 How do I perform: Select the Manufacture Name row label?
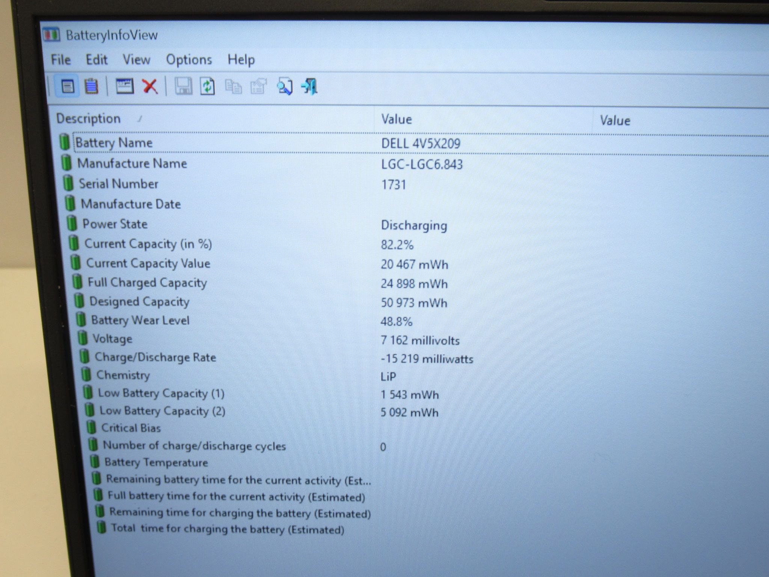tap(132, 163)
